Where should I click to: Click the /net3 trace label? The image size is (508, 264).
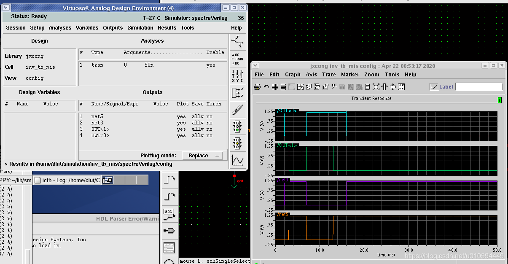(283, 180)
